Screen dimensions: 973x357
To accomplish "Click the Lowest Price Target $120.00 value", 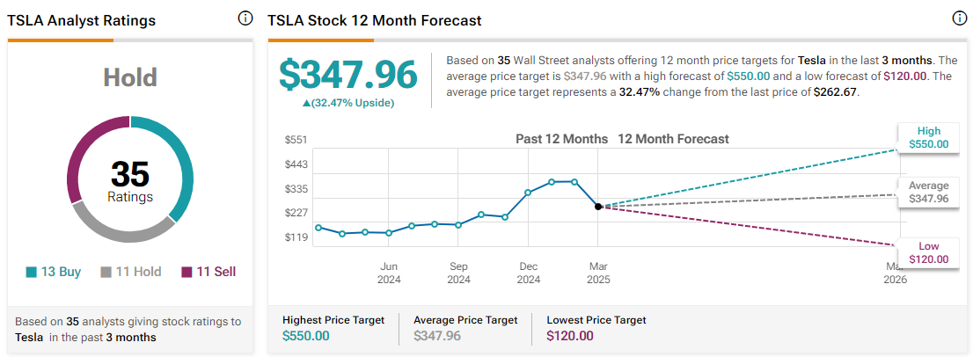I will pos(570,336).
